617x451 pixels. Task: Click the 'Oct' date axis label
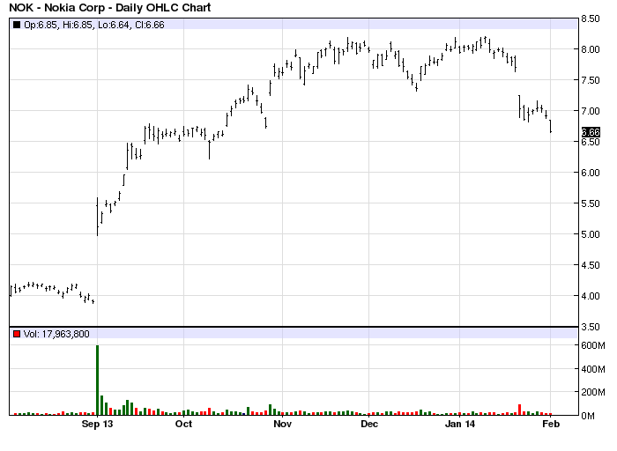pos(183,424)
